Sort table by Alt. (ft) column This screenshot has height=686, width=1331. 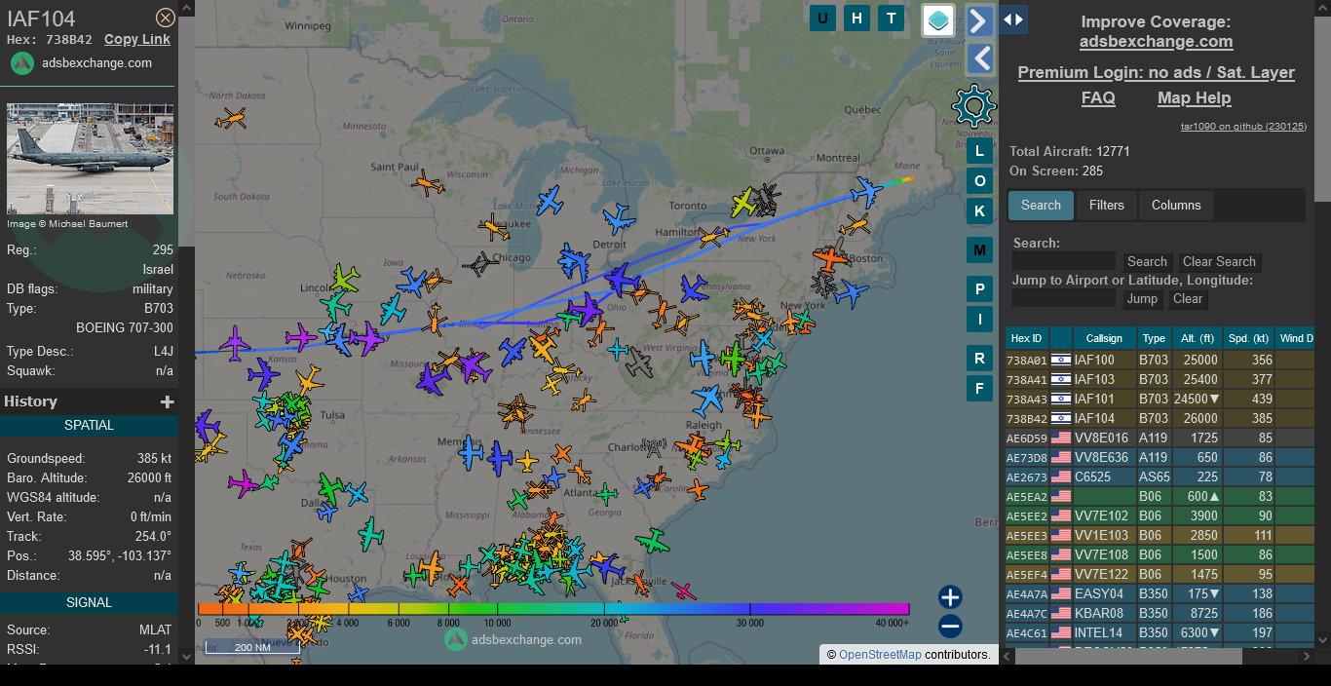click(1198, 338)
